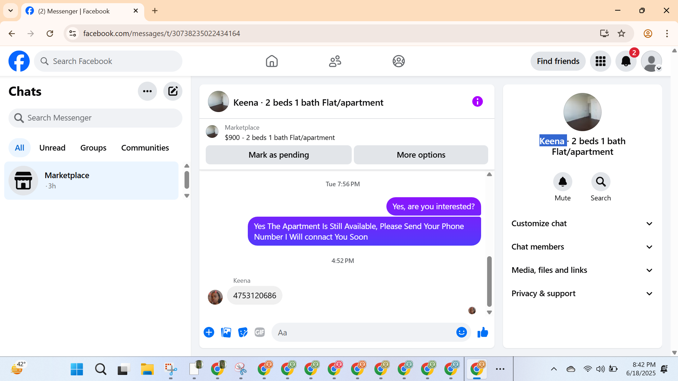This screenshot has height=381, width=678.
Task: Click conversation scrollbar up arrow
Action: pos(489,174)
